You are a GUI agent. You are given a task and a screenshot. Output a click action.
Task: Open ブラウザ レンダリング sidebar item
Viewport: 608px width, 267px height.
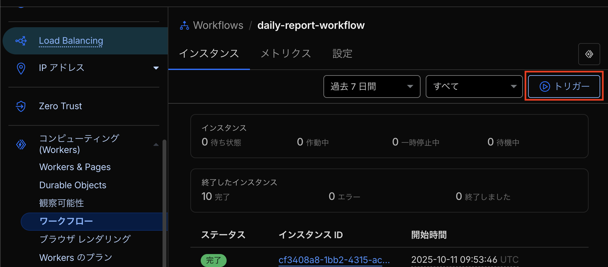(85, 239)
